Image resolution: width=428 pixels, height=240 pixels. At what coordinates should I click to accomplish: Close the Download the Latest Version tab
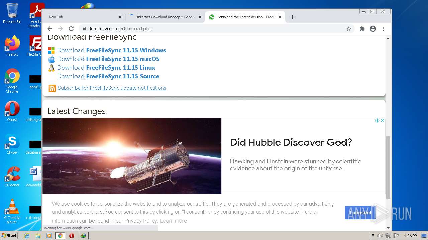[x=280, y=17]
